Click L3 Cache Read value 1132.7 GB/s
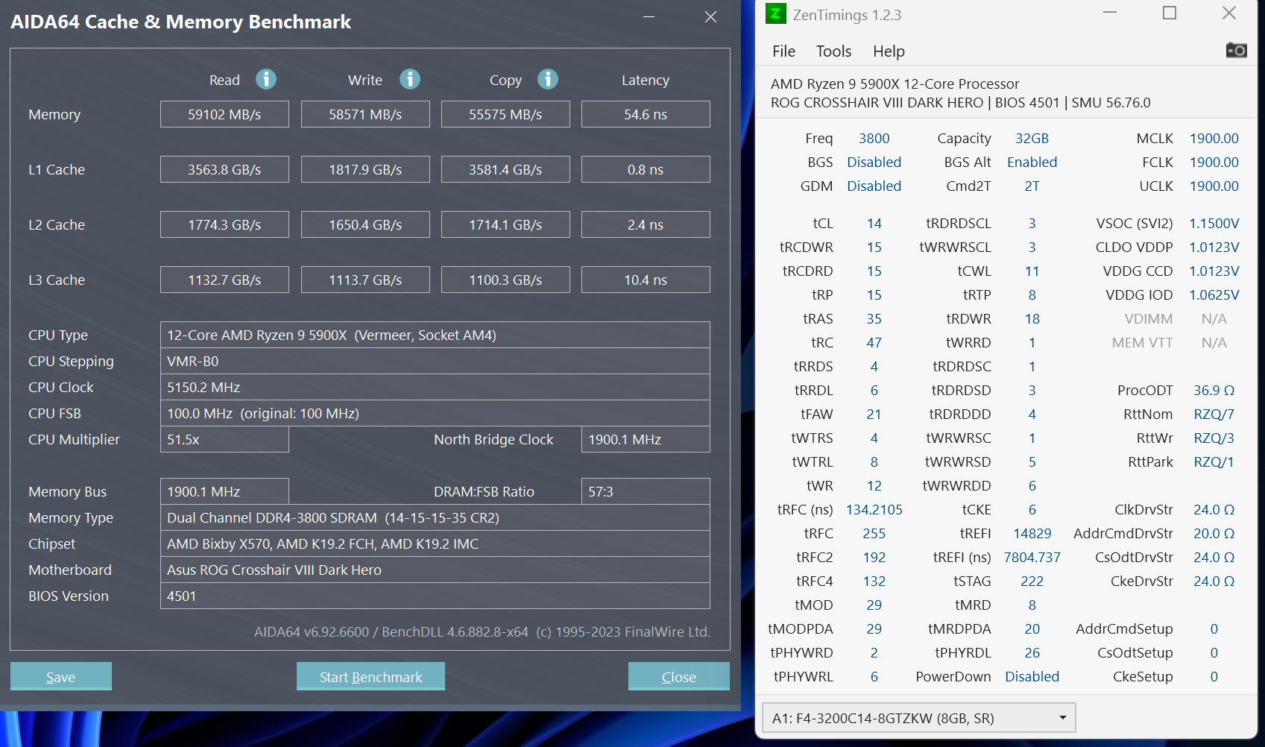1265x747 pixels. 224,280
